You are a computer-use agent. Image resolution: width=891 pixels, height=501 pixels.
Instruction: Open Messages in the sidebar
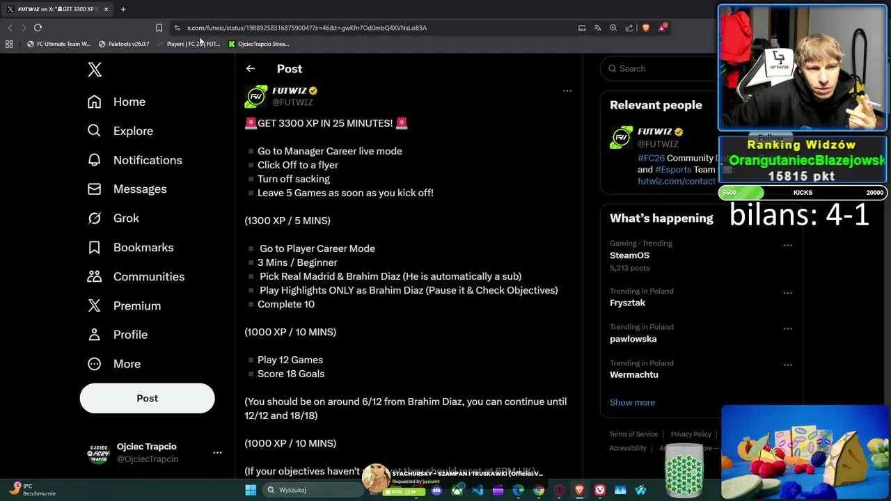tap(127, 189)
